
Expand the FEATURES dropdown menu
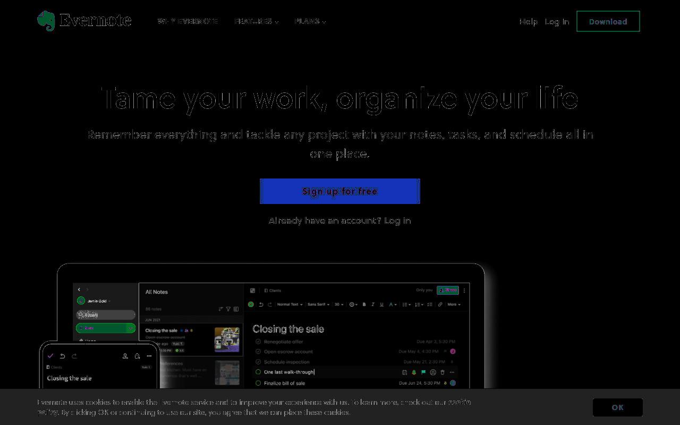tap(256, 21)
